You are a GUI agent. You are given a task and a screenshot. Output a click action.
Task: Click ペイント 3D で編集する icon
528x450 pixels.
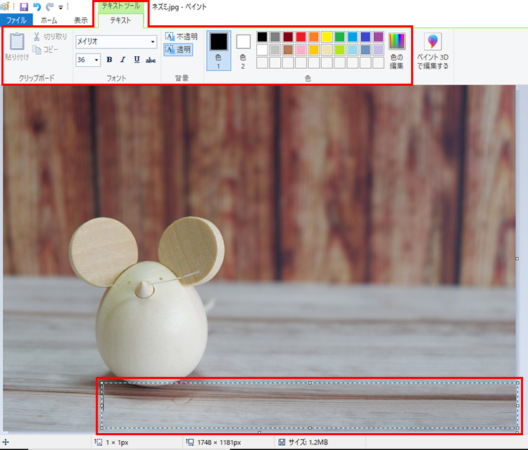coord(434,51)
